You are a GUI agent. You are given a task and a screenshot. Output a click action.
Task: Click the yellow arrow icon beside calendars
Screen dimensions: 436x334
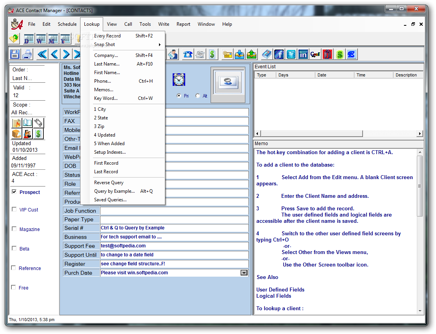[x=14, y=38]
